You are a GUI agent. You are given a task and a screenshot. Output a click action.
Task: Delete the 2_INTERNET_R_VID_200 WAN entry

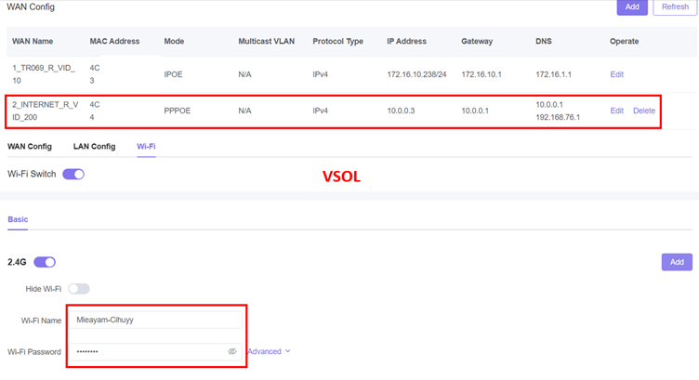tap(643, 111)
